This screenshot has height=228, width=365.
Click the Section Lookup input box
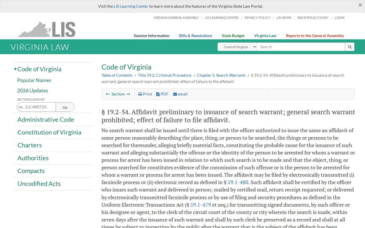[x=36, y=107]
